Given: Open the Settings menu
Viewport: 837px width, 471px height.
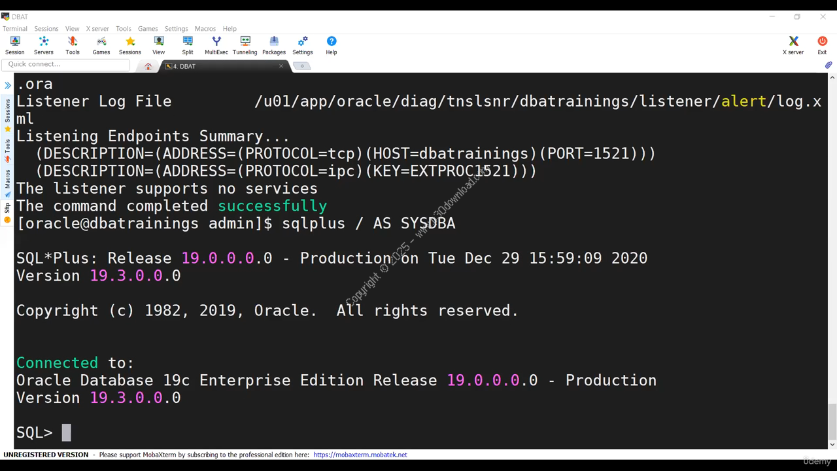Looking at the screenshot, I should coord(176,29).
